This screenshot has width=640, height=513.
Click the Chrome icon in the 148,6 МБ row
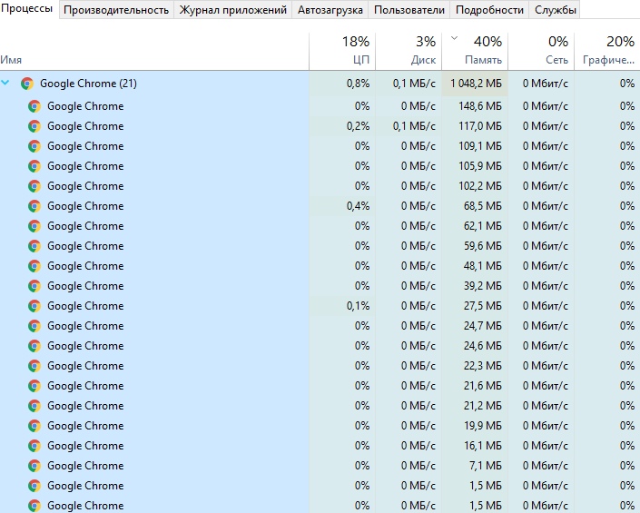coord(34,106)
